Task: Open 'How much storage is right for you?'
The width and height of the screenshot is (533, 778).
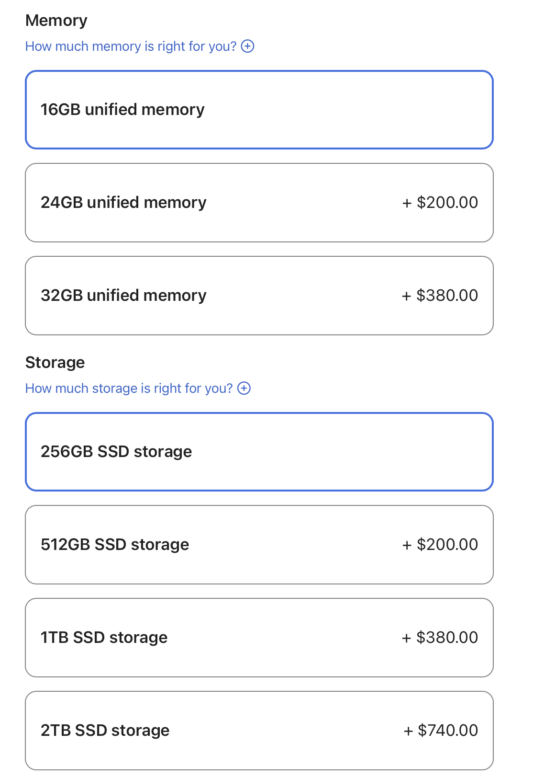Action: tap(129, 388)
